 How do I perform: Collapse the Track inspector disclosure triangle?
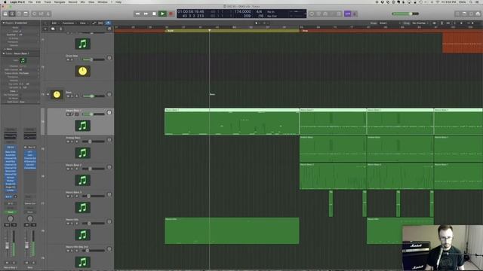tap(3, 53)
